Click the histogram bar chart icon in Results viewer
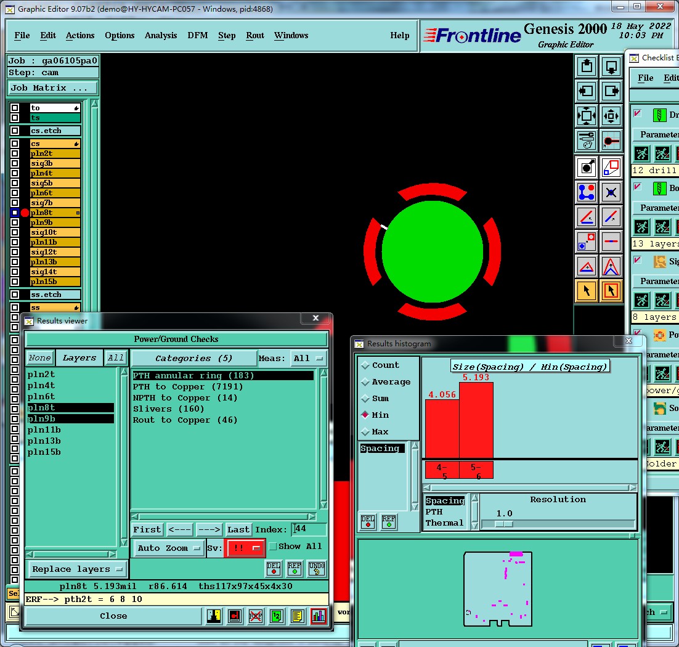The height and width of the screenshot is (647, 679). pyautogui.click(x=319, y=616)
